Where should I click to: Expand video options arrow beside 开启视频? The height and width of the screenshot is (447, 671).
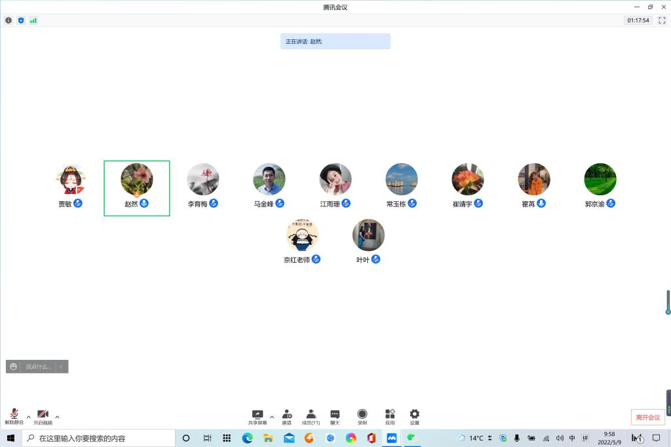point(57,417)
